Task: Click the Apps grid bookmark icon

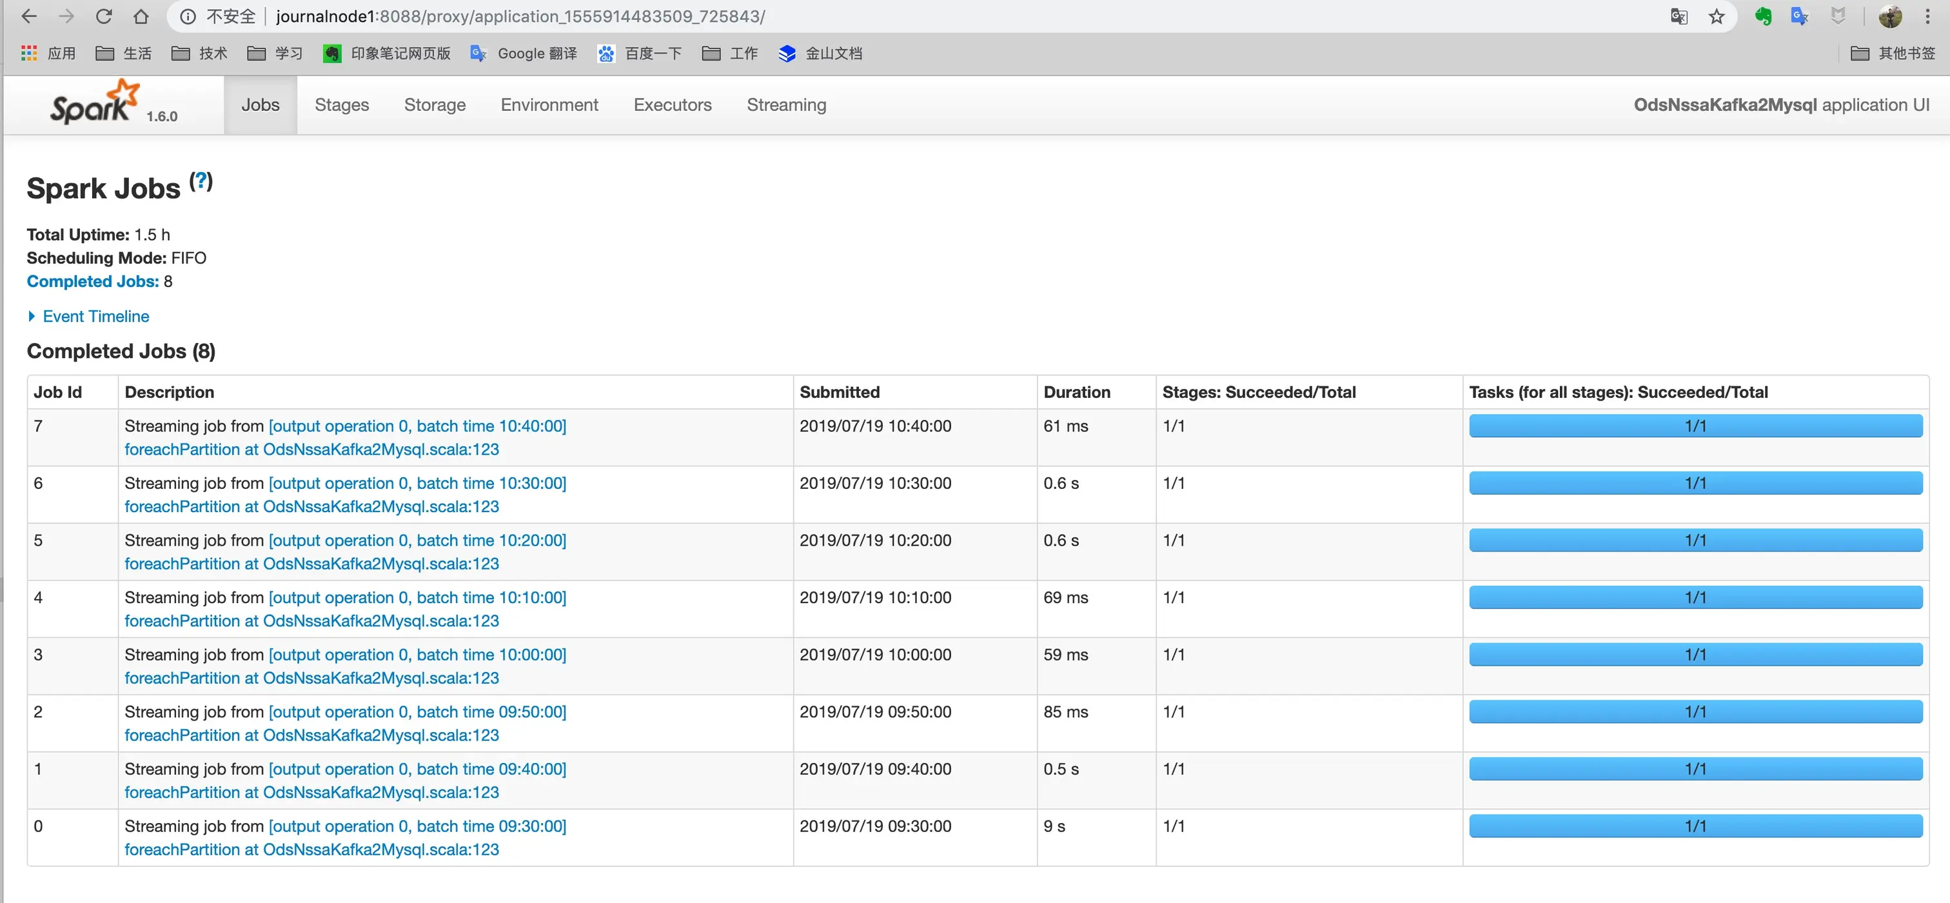Action: [29, 53]
